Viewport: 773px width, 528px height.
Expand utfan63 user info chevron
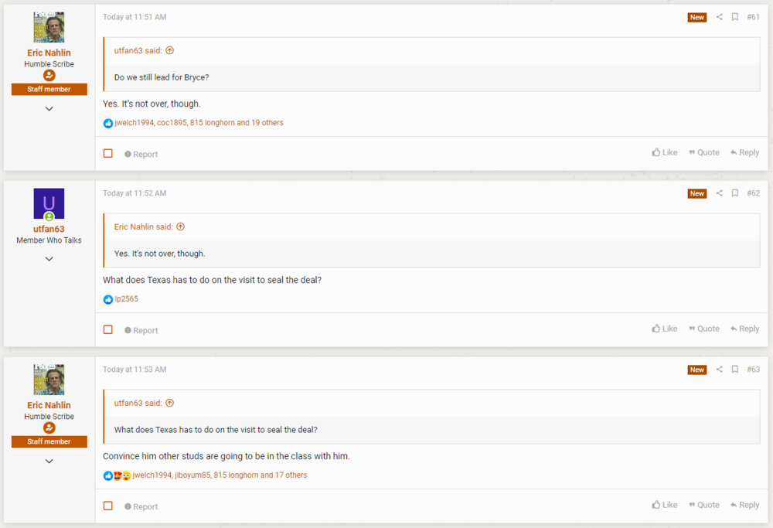(49, 259)
